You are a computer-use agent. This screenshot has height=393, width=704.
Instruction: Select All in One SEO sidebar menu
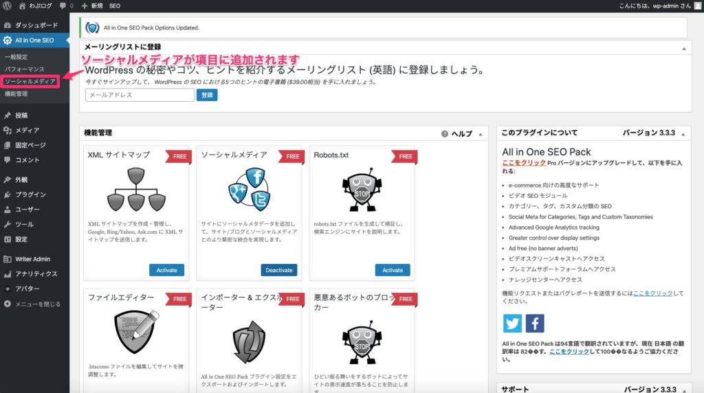pyautogui.click(x=34, y=41)
